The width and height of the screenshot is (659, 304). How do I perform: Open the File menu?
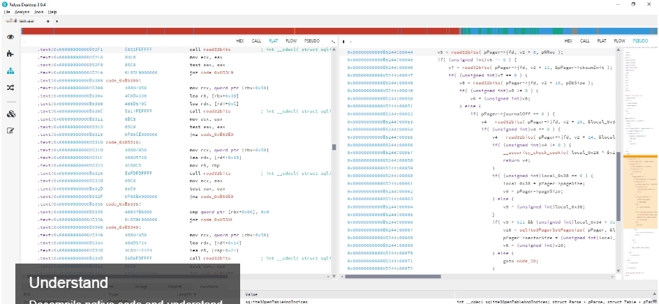[x=6, y=13]
